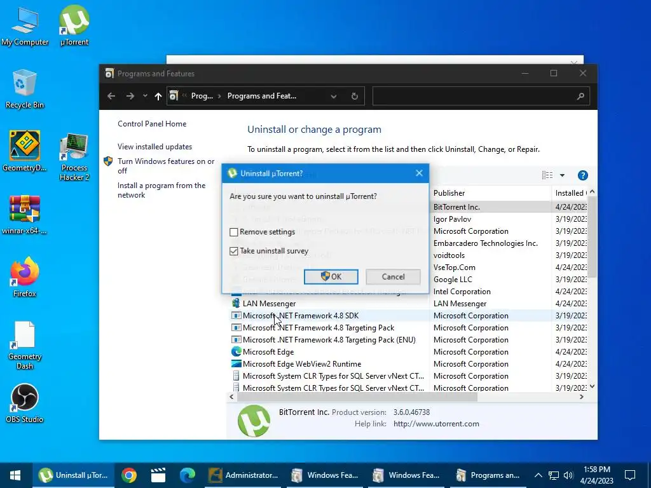The image size is (651, 488).
Task: Click the network icon in system tray
Action: 554,475
